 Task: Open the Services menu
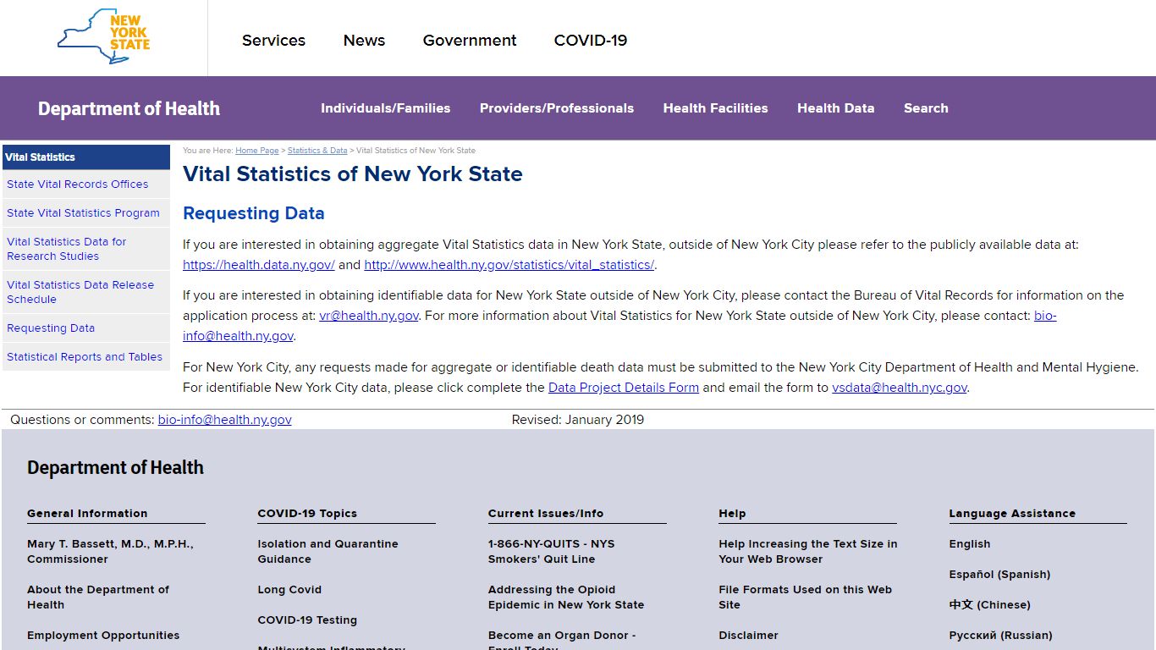[x=273, y=41]
